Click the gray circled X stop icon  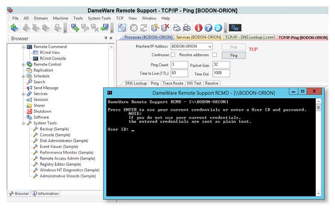(x=134, y=28)
